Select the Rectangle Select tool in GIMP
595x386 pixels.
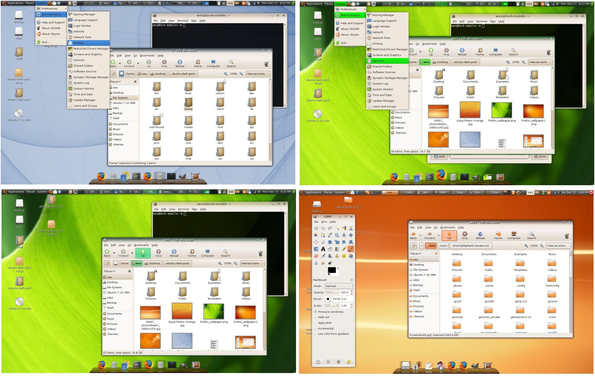316,228
